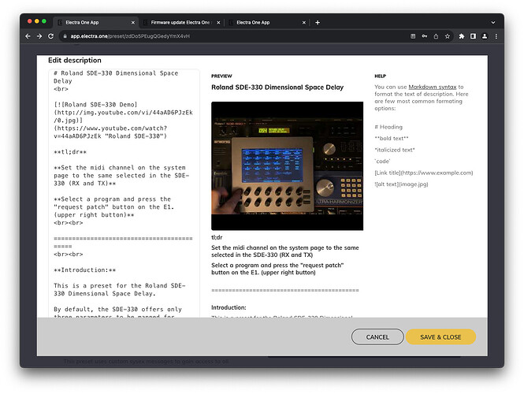The image size is (524, 394).
Task: Click the PREVIEW section label
Action: 221,76
